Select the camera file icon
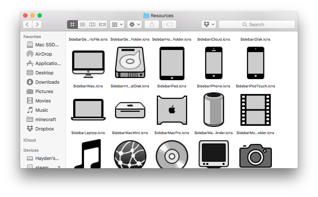Screen dimensions: 318x197 point(256,156)
